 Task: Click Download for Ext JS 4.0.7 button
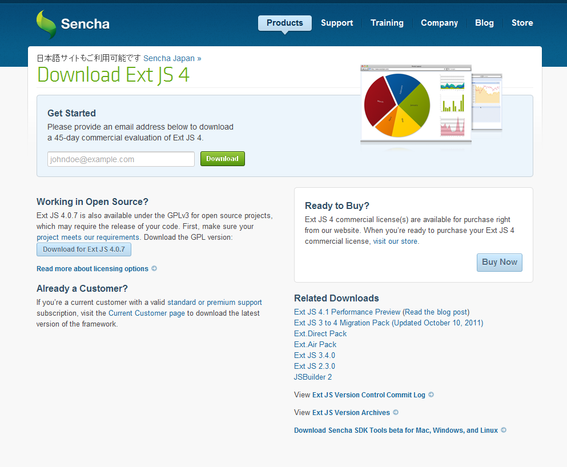pos(84,249)
